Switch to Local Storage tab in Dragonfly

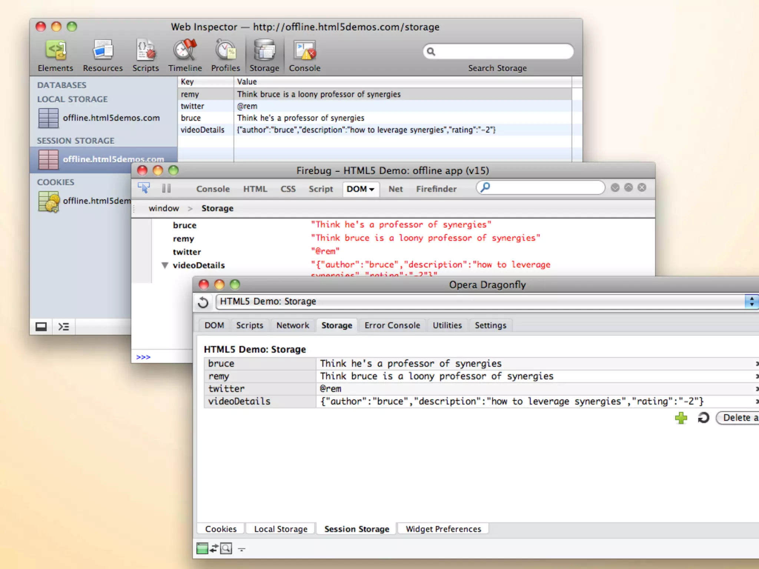point(281,529)
